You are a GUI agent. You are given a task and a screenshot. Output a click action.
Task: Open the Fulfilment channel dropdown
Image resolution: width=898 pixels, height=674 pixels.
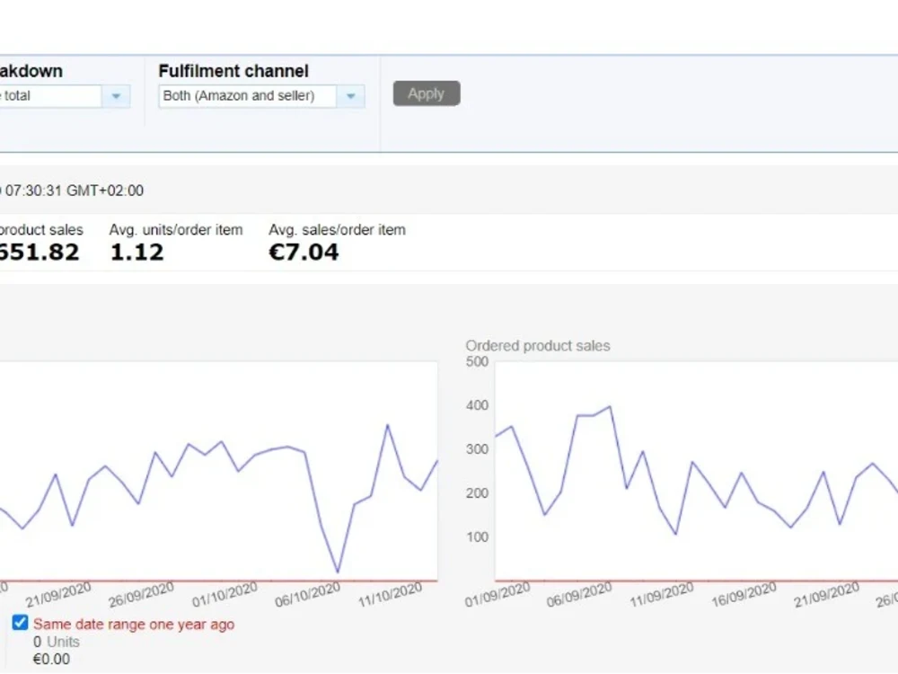pos(350,96)
